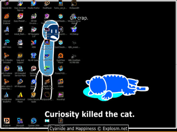Open AOL 3 Months Included shortcut
The height and width of the screenshot is (132, 177).
pos(7,55)
